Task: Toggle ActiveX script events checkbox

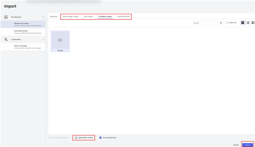Action: click(x=49, y=138)
